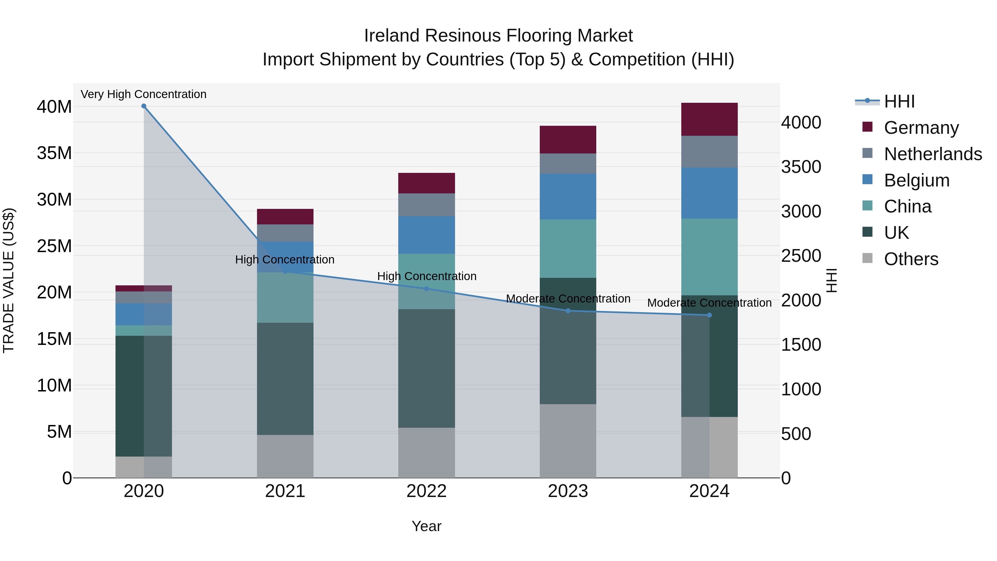Click the 2022 Netherlands bar segment

(x=426, y=205)
